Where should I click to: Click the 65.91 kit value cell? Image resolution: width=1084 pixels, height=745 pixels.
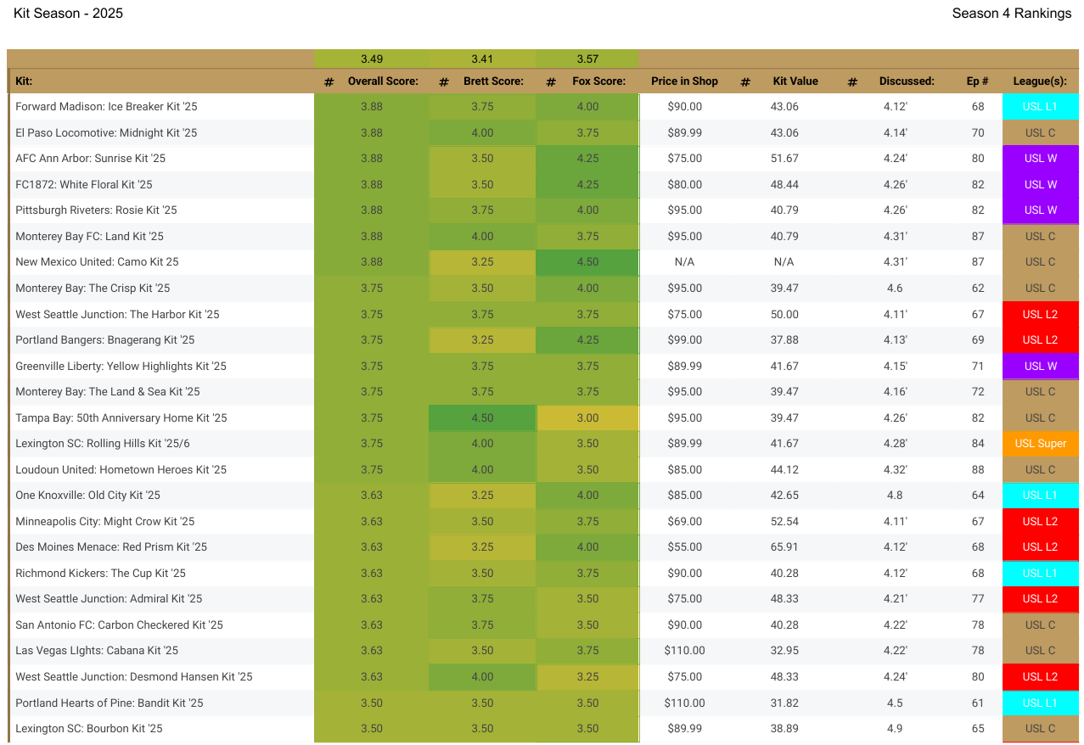tap(784, 547)
